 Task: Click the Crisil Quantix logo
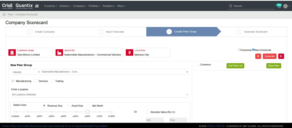point(17,6)
